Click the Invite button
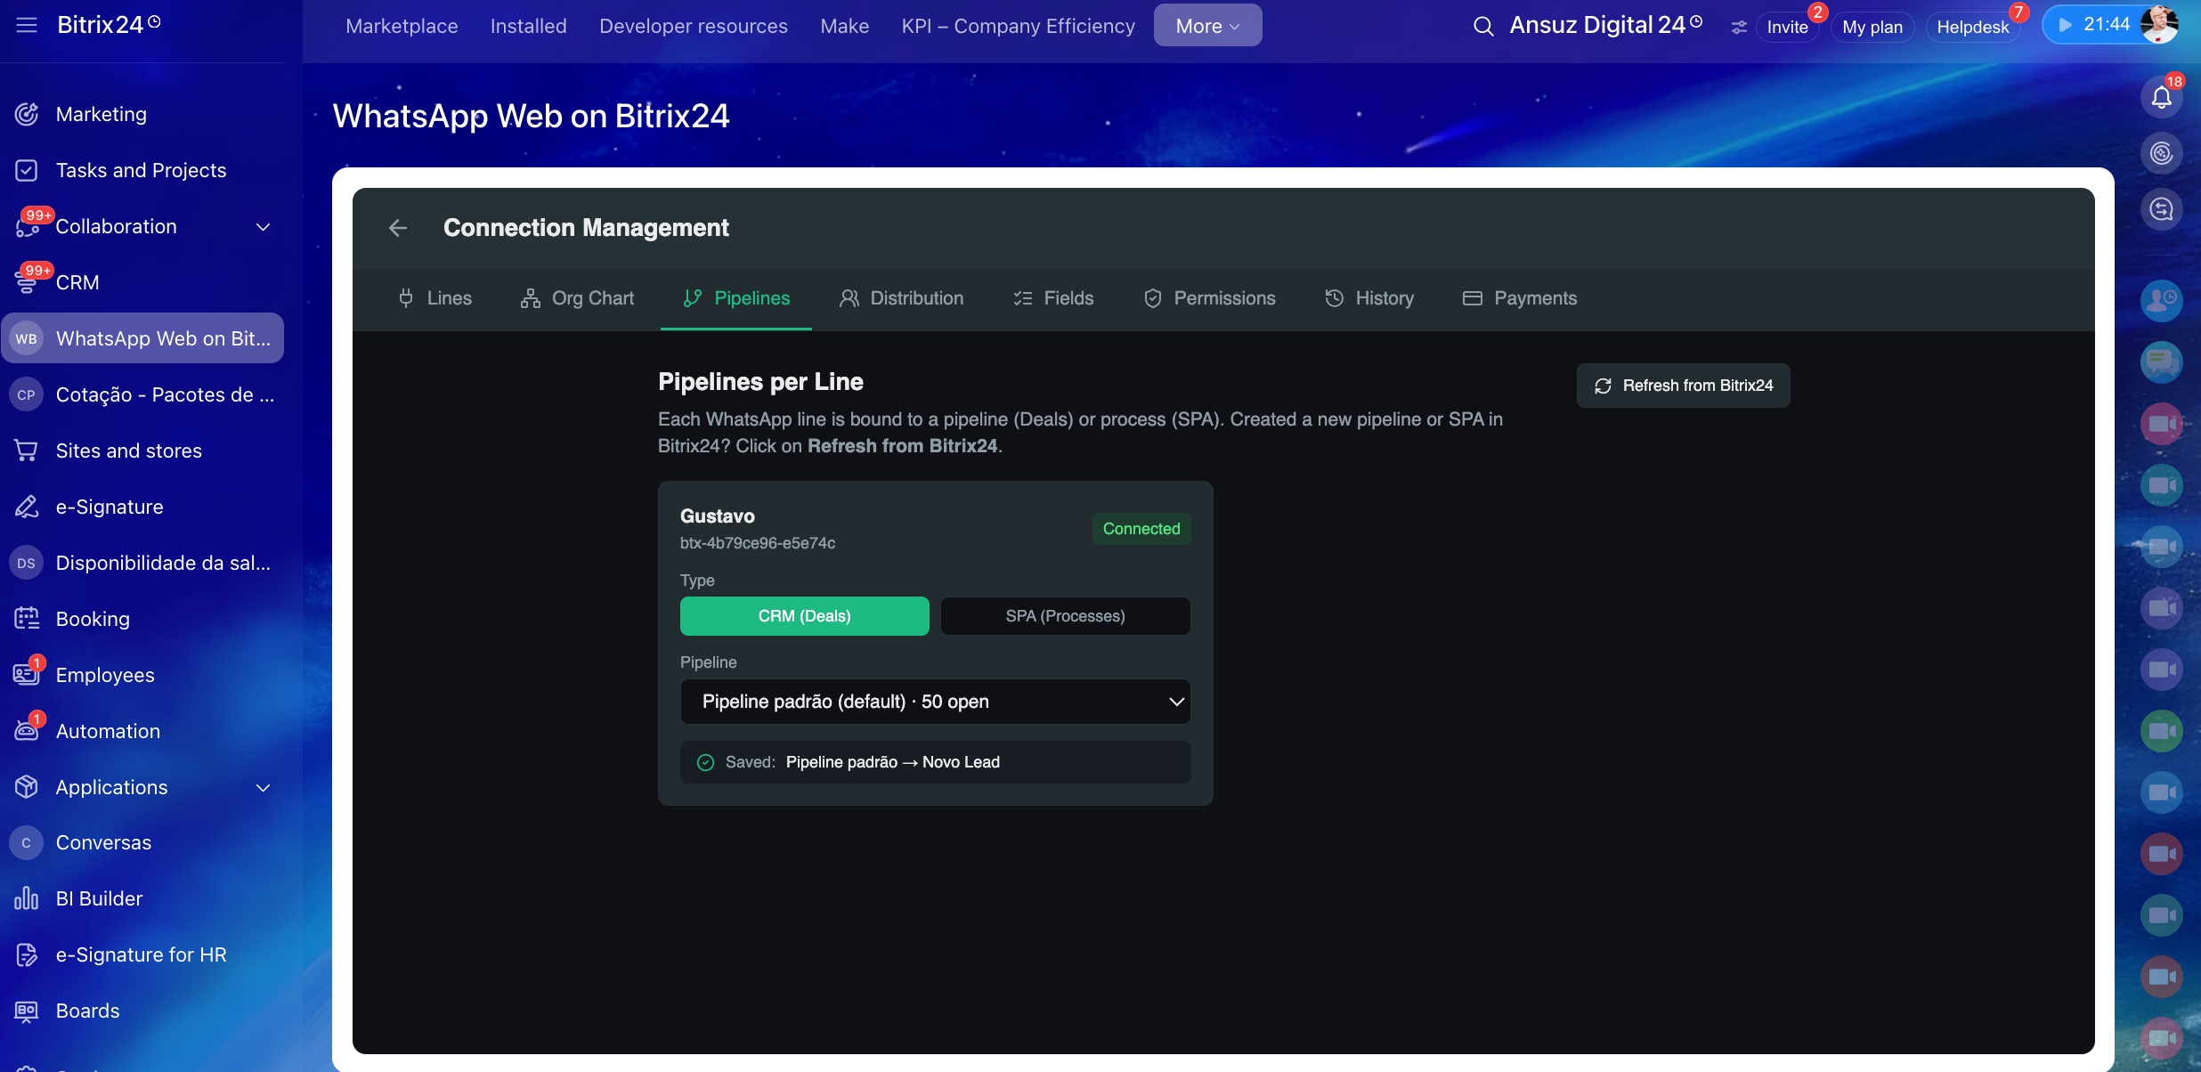 [x=1788, y=27]
